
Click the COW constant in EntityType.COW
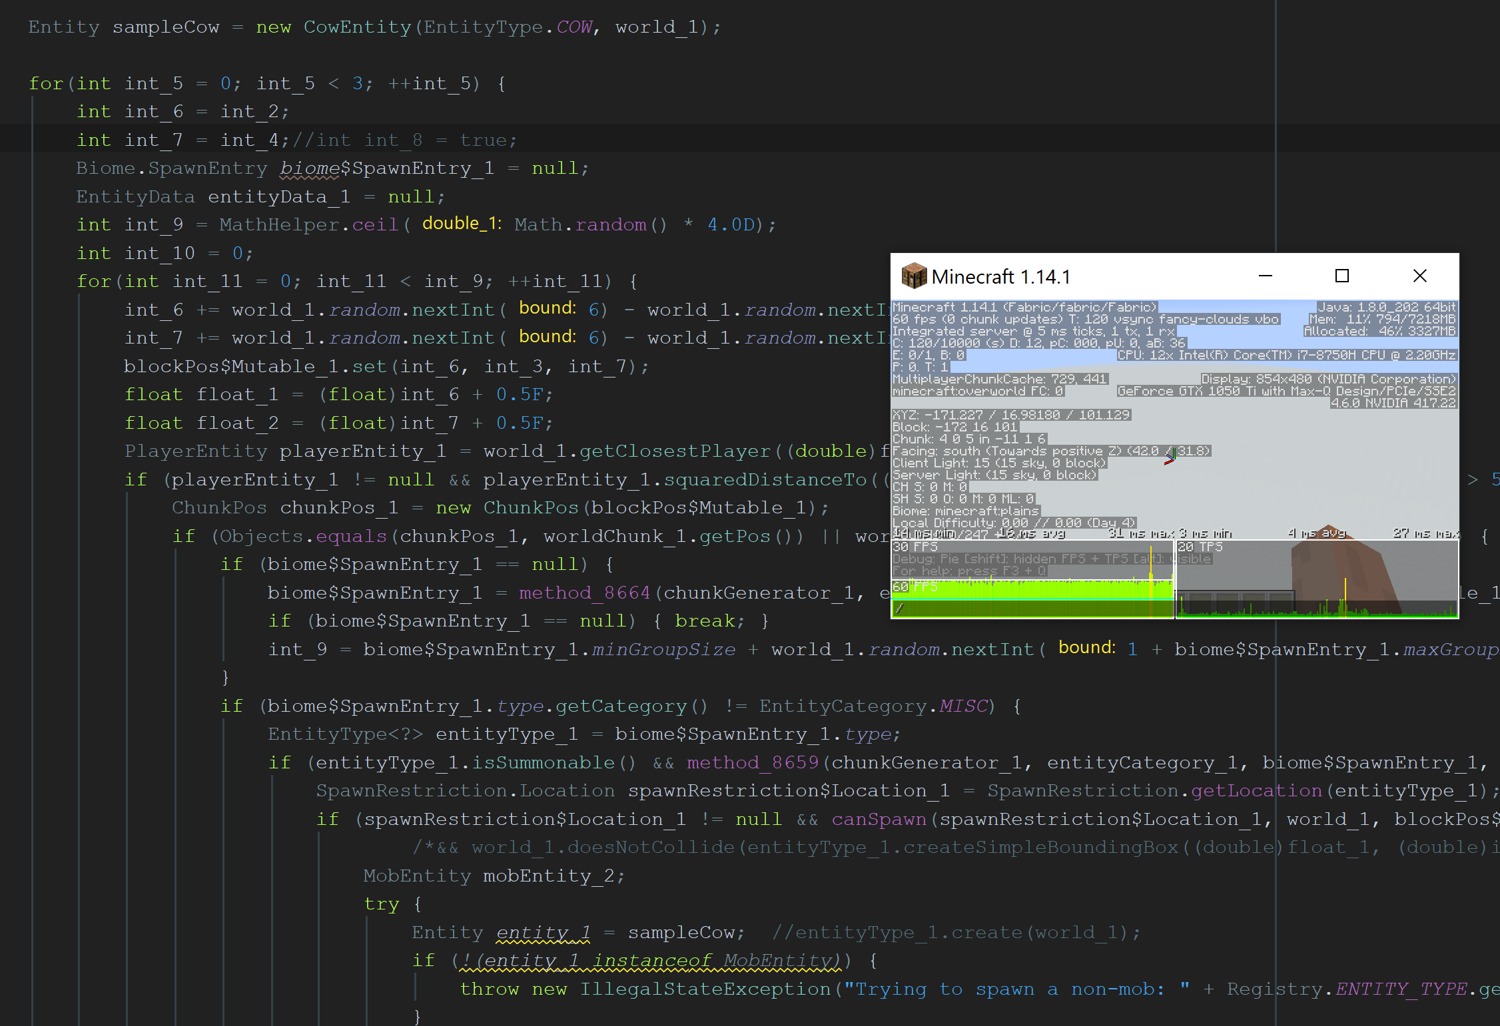point(574,27)
